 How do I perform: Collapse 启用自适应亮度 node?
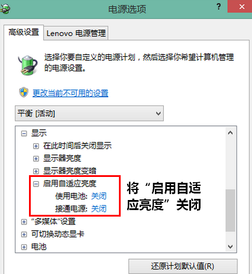36,184
